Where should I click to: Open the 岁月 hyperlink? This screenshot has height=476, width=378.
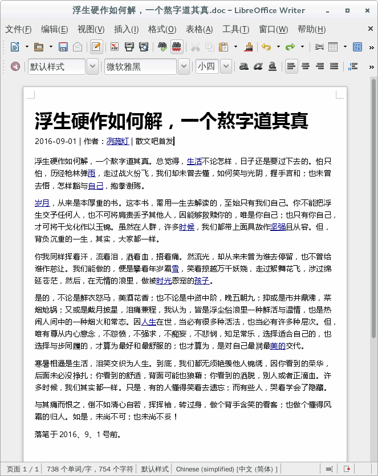point(42,203)
